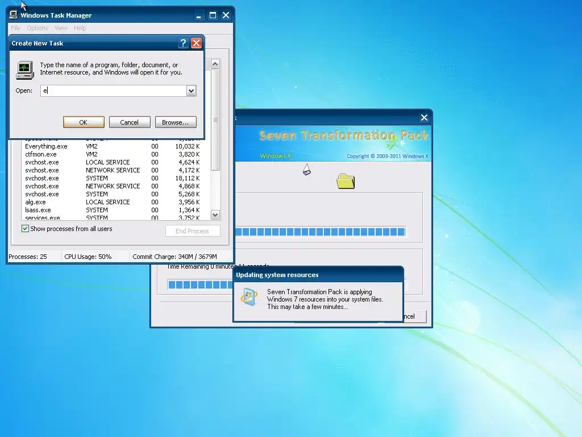Select the svchost.exe row using 4,868 K
Viewport: 582px width, 437px height.
click(x=115, y=186)
